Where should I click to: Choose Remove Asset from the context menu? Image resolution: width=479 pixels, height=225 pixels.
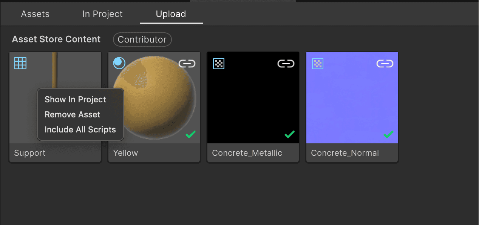(x=72, y=114)
